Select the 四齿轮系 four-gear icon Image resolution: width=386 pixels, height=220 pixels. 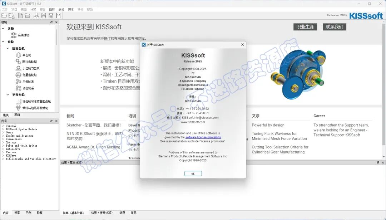point(19,88)
